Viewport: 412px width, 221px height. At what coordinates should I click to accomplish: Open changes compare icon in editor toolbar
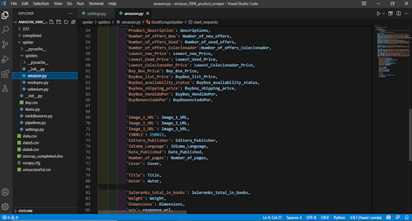click(x=390, y=13)
